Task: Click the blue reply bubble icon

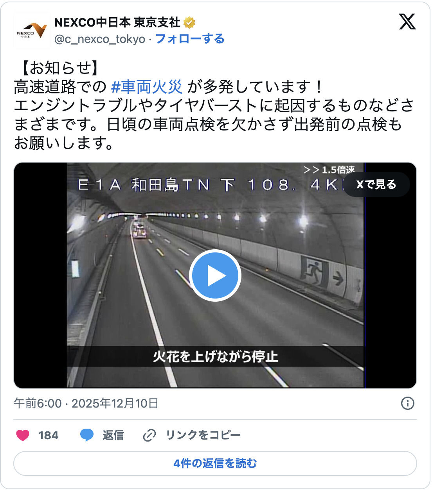Action: pyautogui.click(x=87, y=435)
